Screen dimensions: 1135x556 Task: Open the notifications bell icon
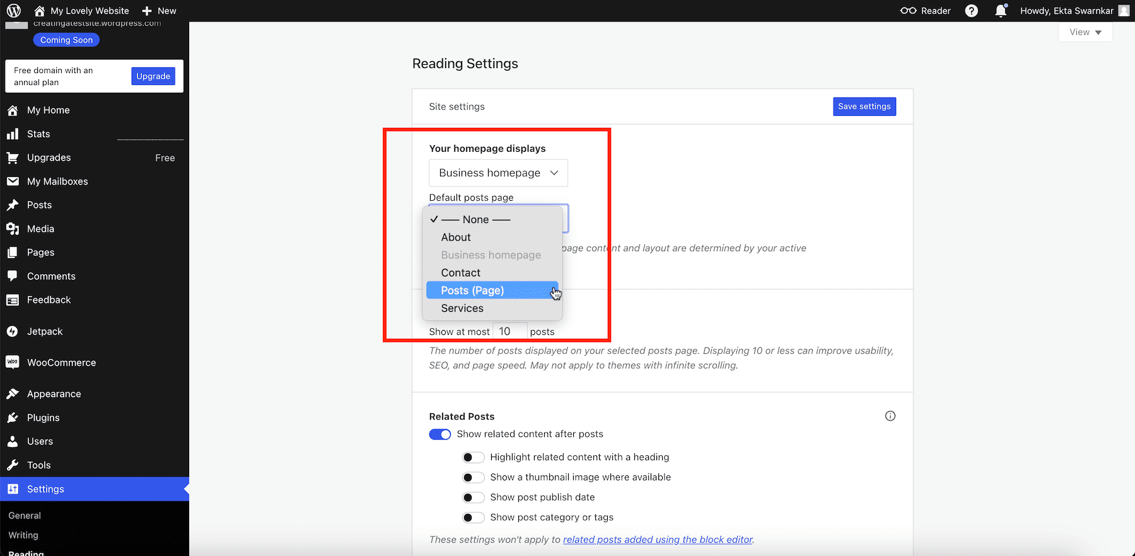[x=1001, y=11]
